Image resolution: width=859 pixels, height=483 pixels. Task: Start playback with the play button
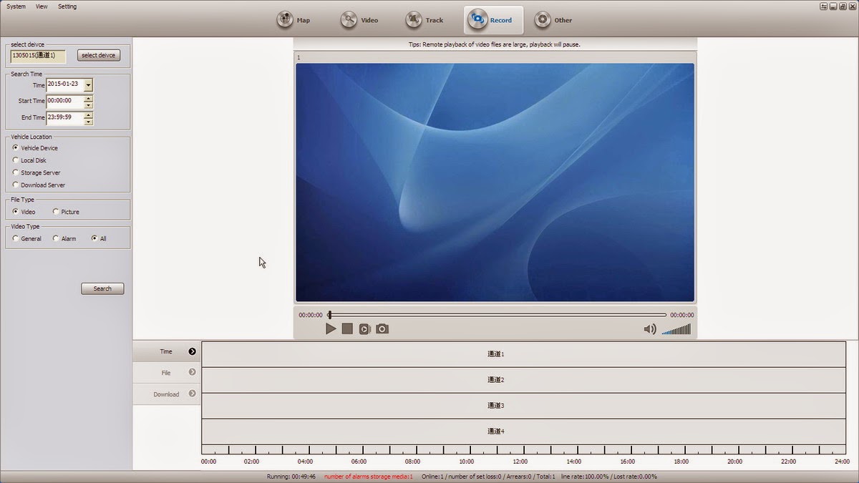click(x=331, y=328)
